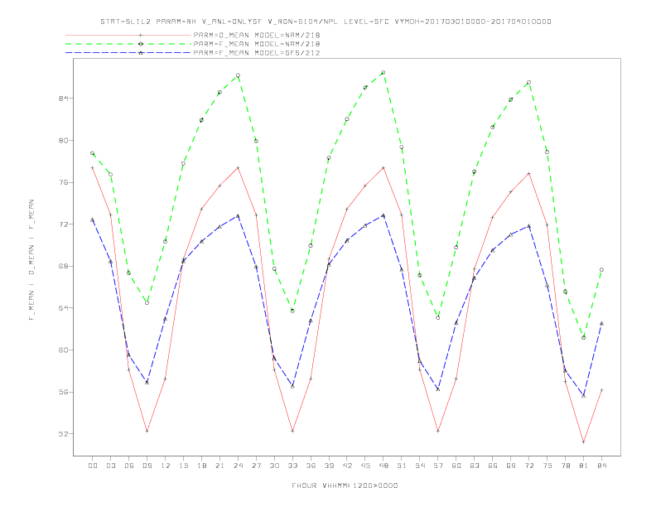Screen dimensions: 656x507
Task: Click x-axis forecast hour label 48
Action: point(383,466)
